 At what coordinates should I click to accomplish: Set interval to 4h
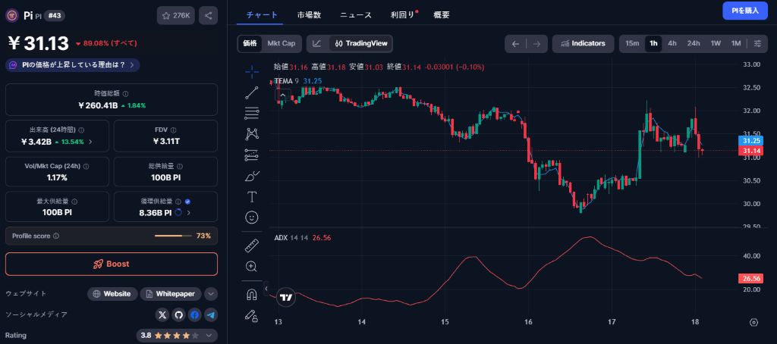click(672, 43)
